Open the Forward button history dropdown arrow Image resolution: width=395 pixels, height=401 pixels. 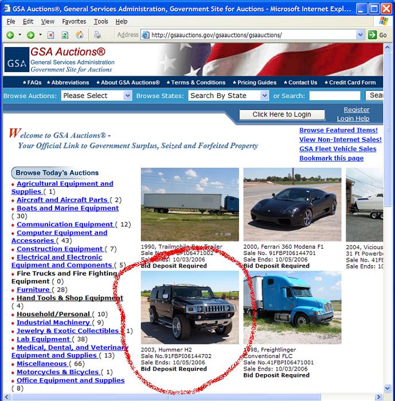pyautogui.click(x=41, y=34)
